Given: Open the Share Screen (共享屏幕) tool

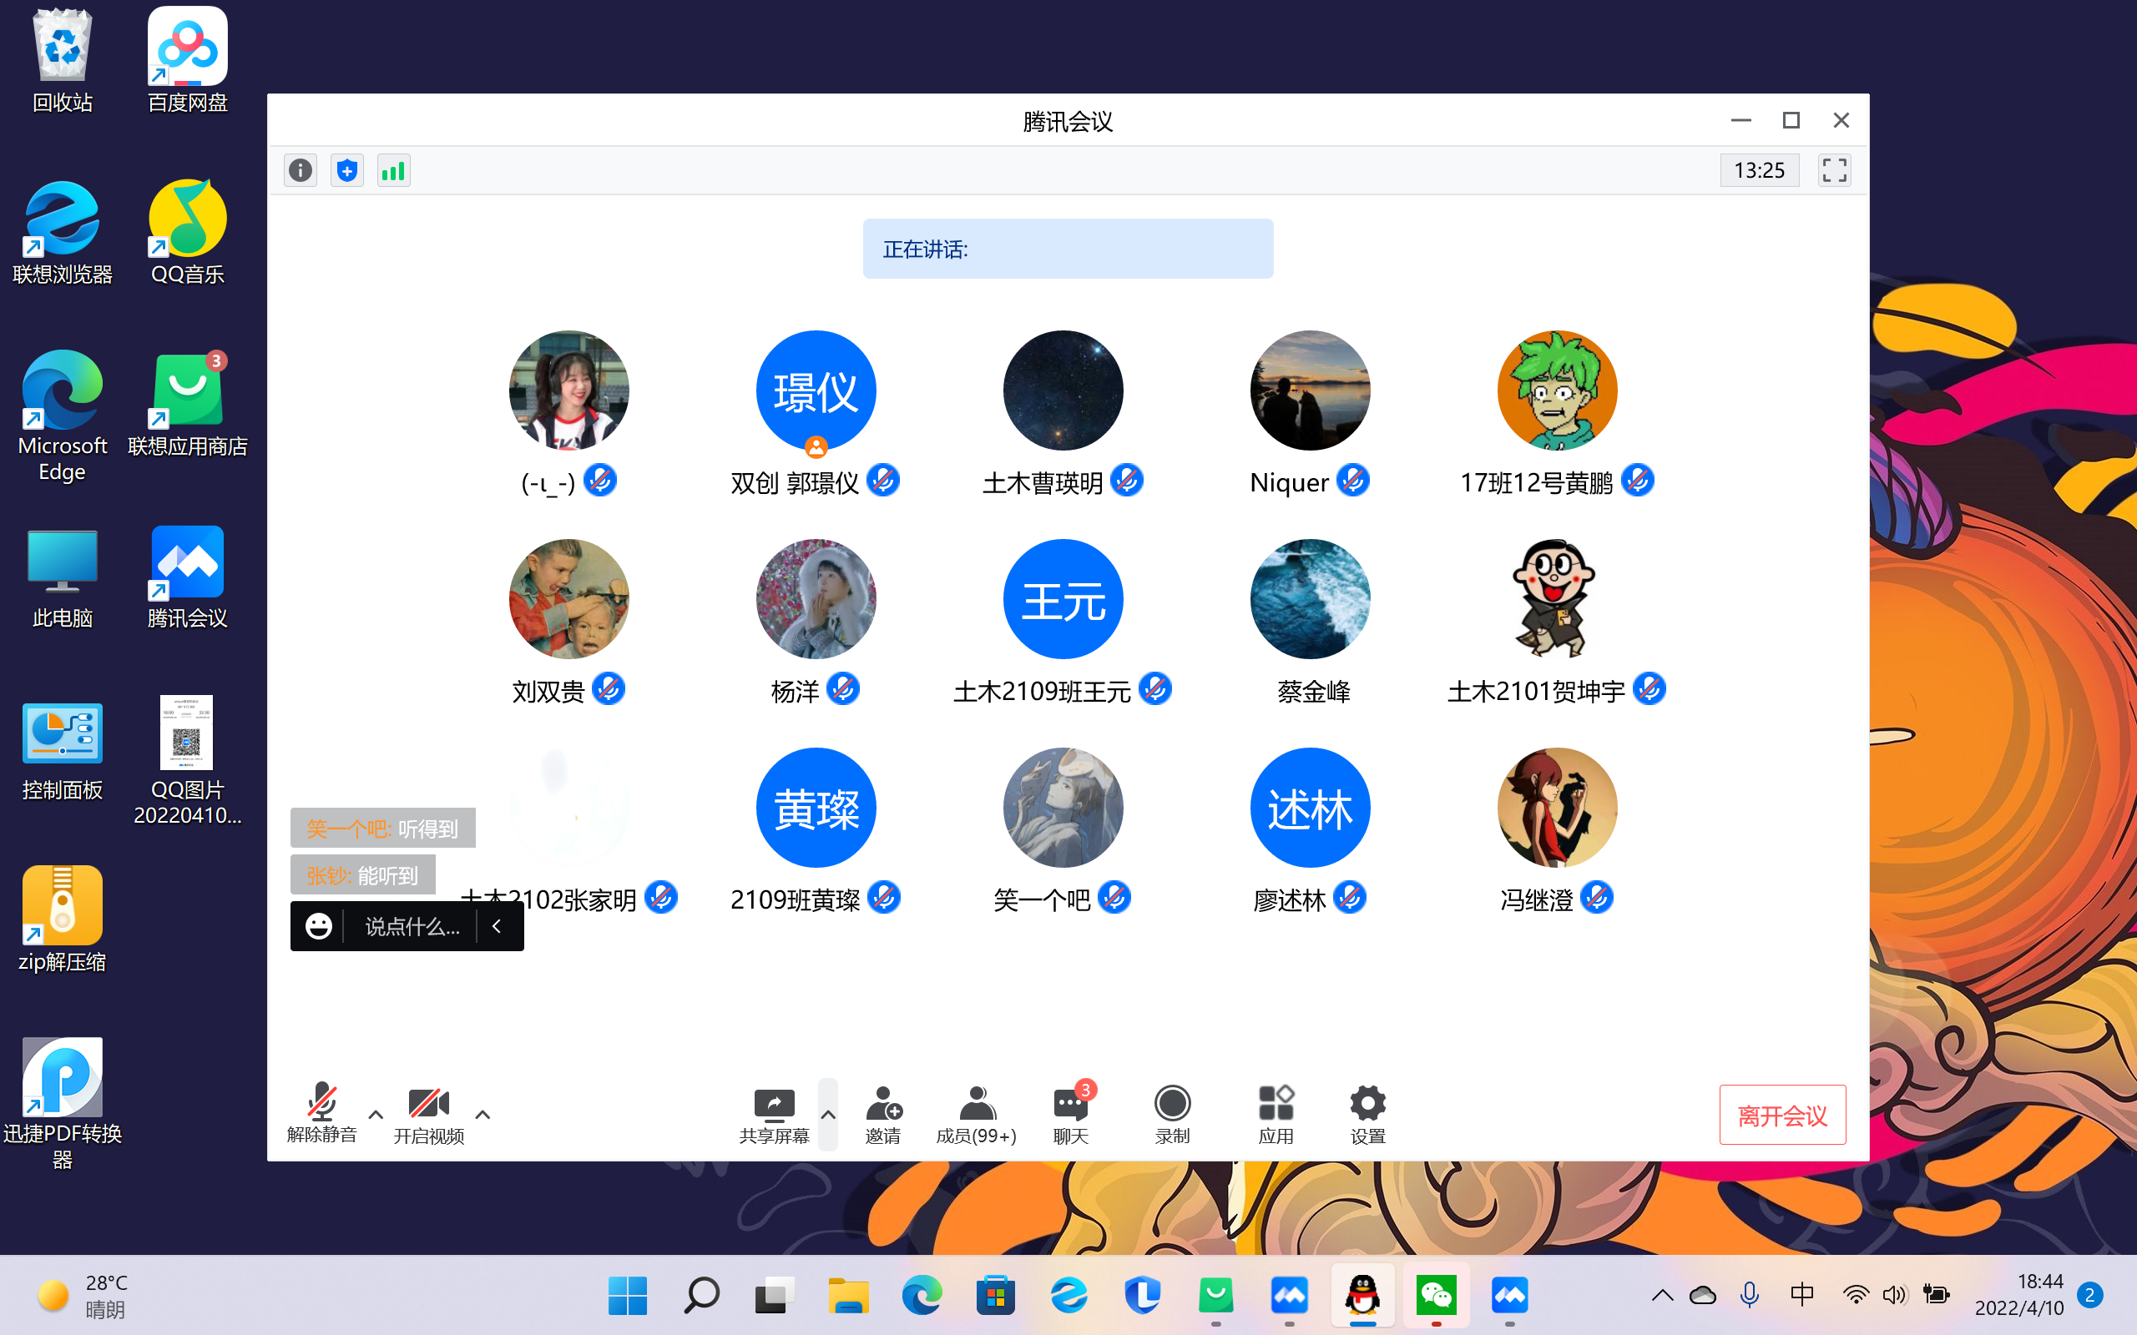Looking at the screenshot, I should (774, 1113).
